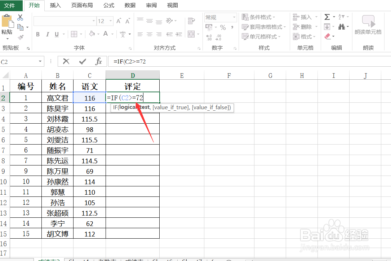Click the cell with value 112.5
Screen dimensions: 391x261
coord(89,213)
